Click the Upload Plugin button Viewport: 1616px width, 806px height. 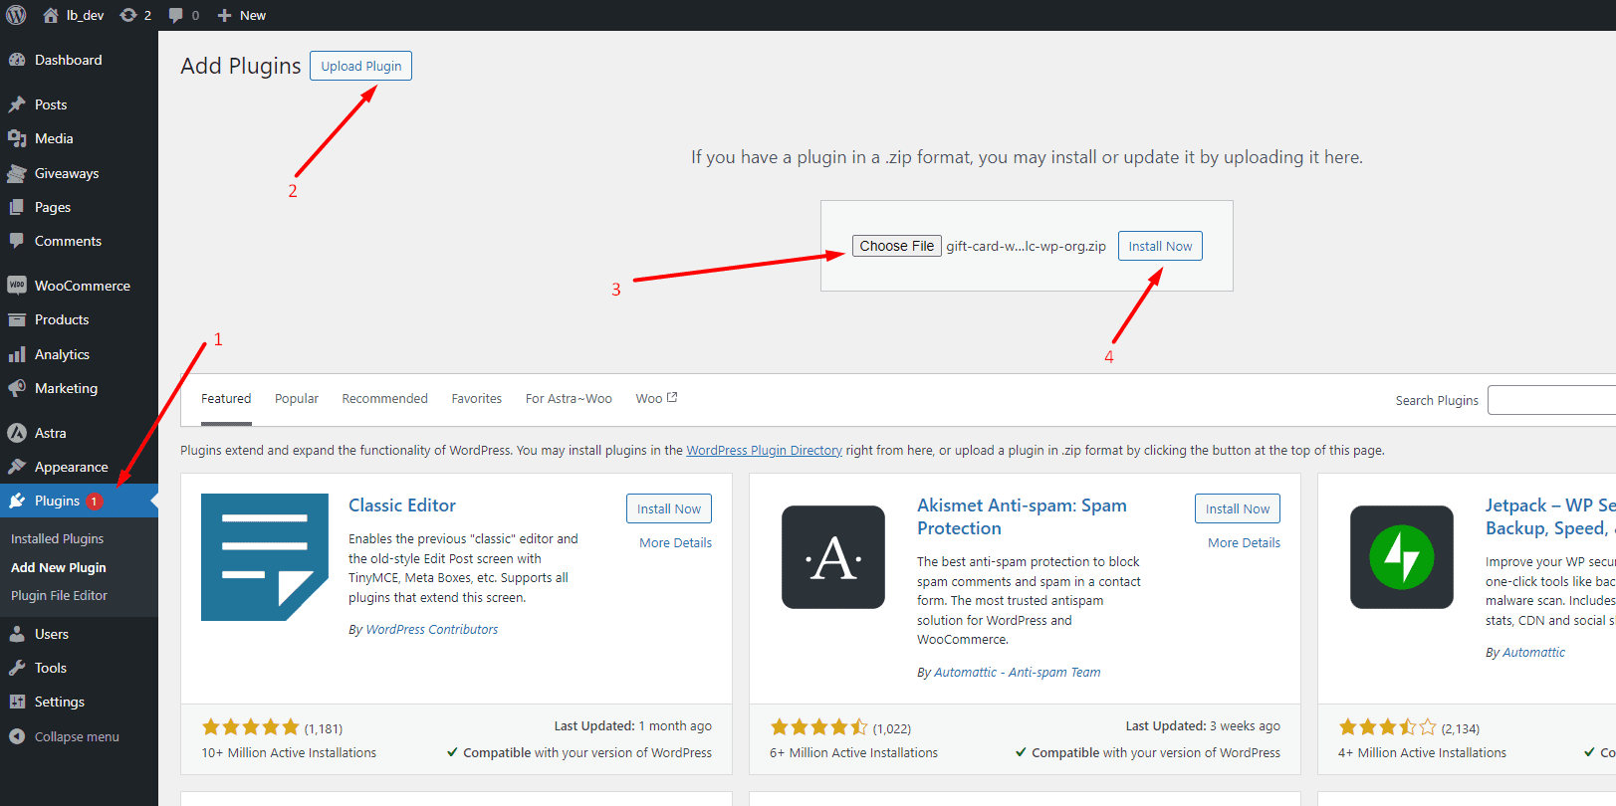360,66
